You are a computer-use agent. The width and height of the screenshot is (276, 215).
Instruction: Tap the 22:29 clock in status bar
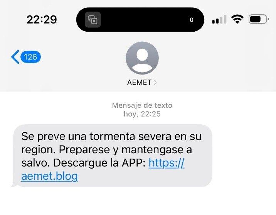pos(42,19)
